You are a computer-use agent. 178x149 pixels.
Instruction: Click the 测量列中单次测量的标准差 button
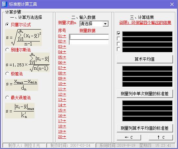pos(145,94)
